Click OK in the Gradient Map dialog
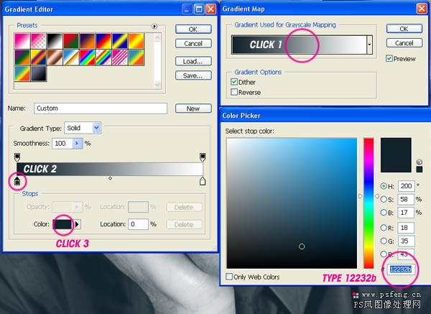The height and width of the screenshot is (314, 431). (x=404, y=29)
